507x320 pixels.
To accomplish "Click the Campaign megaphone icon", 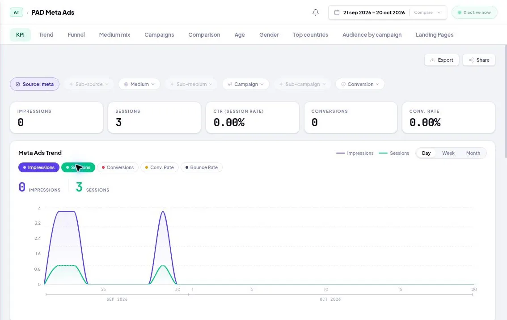I will (230, 84).
